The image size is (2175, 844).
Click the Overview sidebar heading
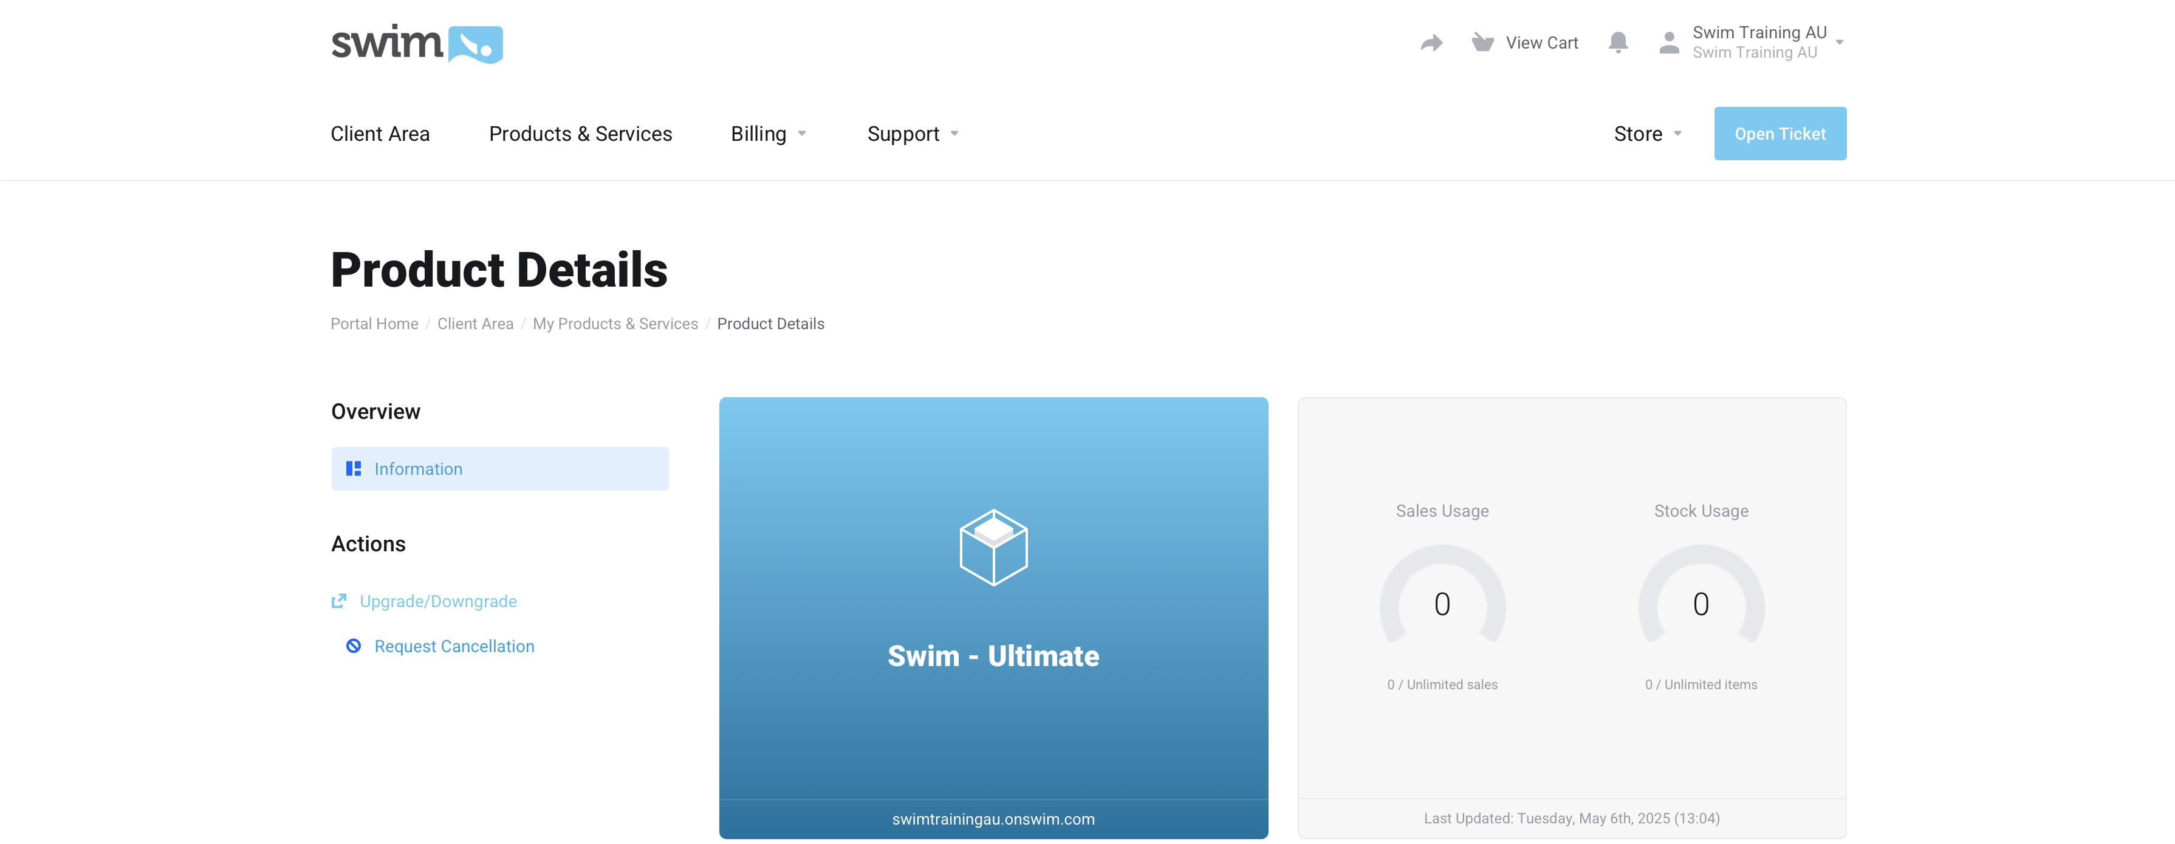pos(375,412)
